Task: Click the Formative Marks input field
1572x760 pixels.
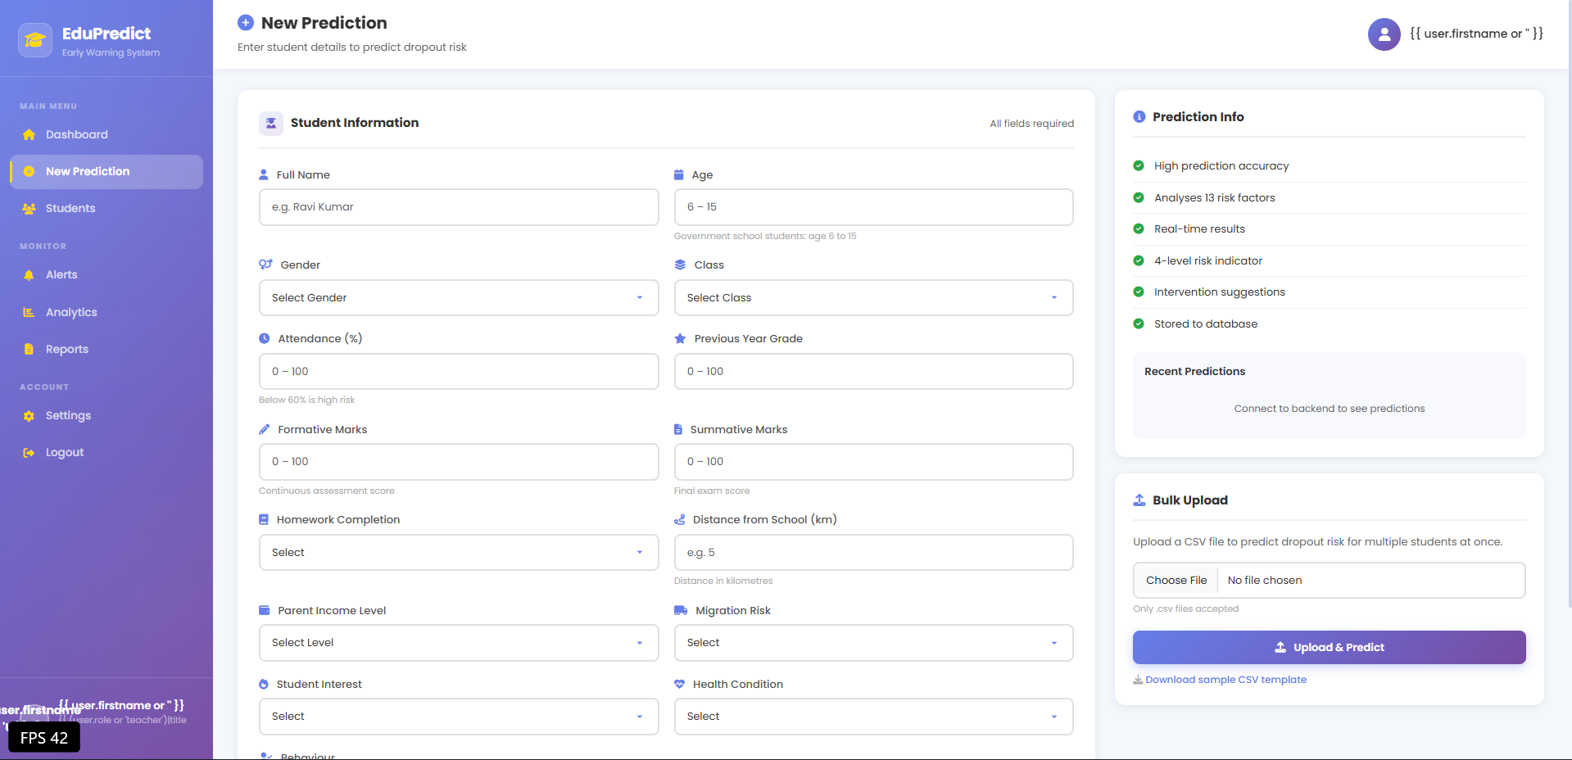Action: click(459, 462)
